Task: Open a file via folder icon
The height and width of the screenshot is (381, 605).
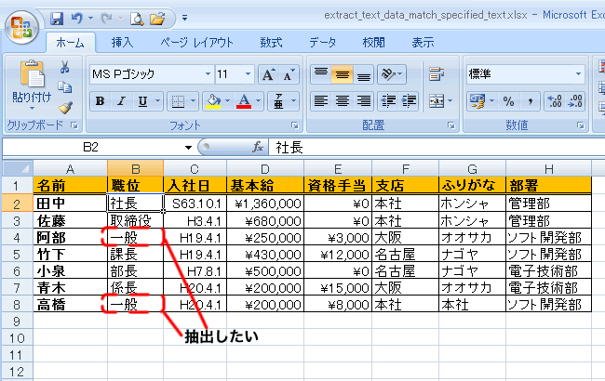Action: coord(157,19)
